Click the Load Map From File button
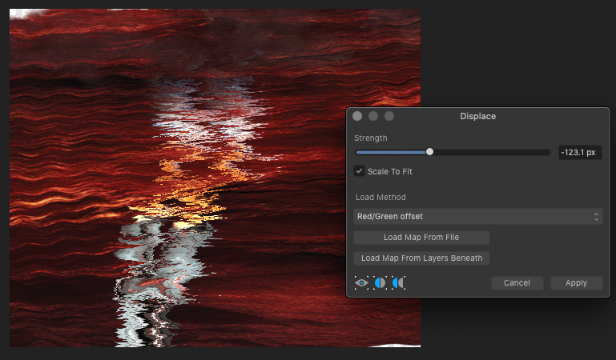Screen dimensions: 616x360 click(x=421, y=238)
